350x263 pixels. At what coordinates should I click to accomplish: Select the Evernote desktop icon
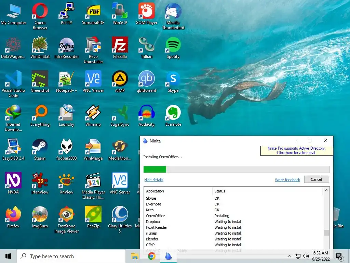click(173, 115)
